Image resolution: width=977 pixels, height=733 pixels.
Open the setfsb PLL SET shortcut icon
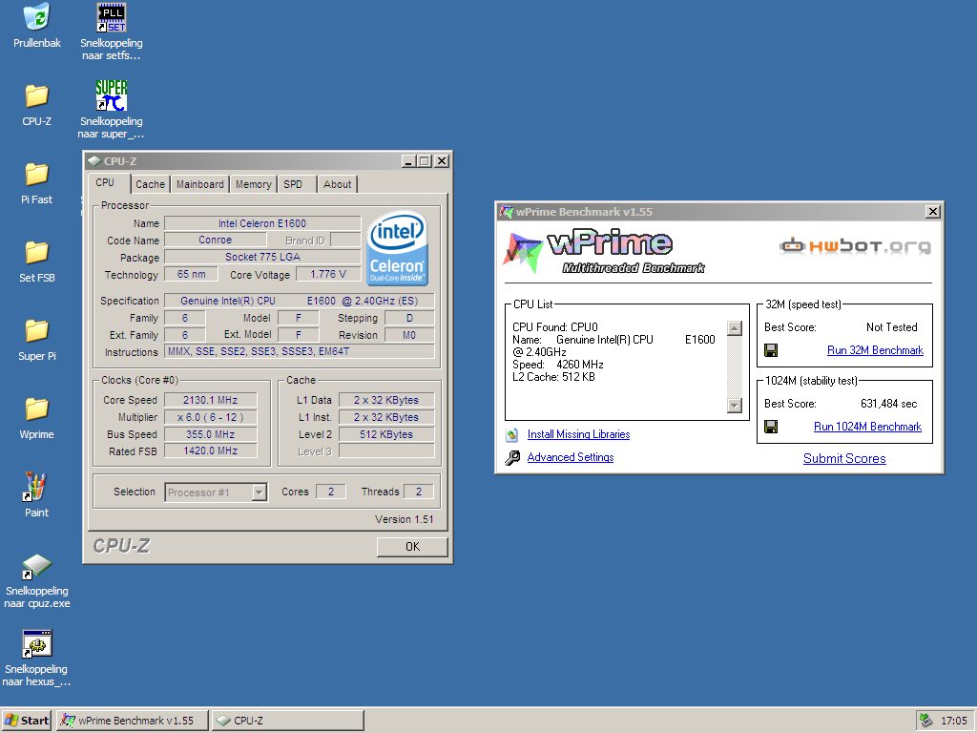[x=111, y=17]
